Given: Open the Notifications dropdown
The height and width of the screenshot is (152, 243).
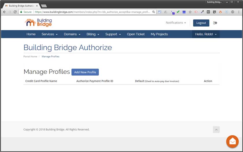Looking at the screenshot, I should [x=176, y=23].
